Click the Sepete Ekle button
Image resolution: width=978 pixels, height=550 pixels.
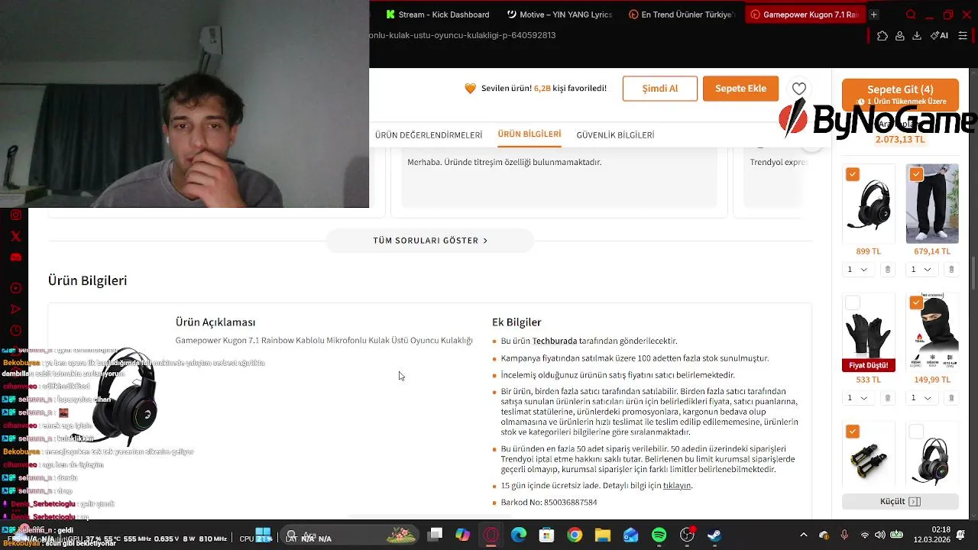click(740, 89)
